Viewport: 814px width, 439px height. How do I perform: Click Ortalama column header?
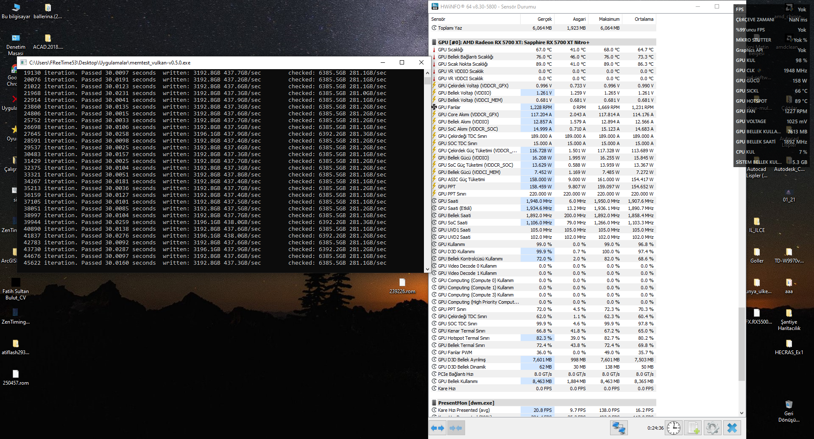[639, 19]
